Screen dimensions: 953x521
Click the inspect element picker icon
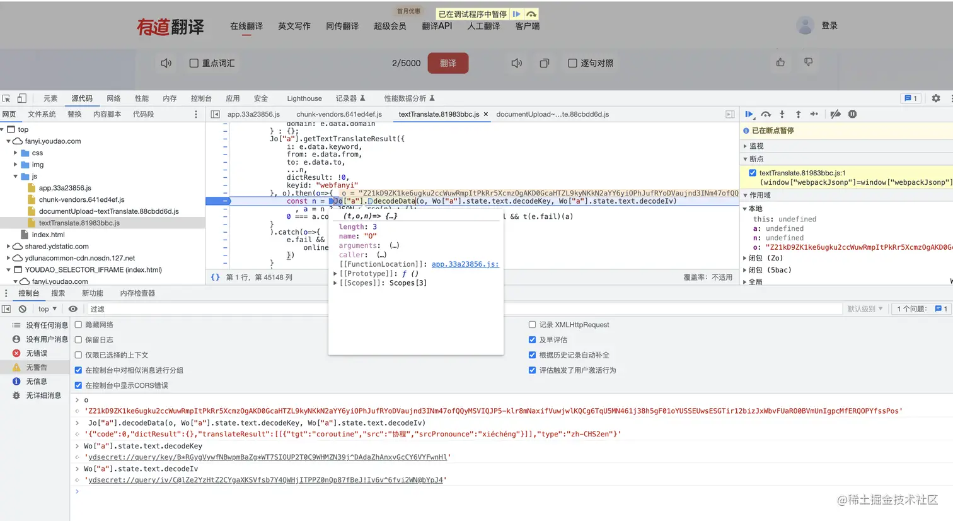click(x=6, y=98)
